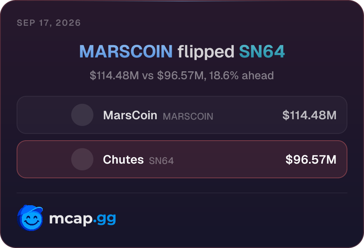Select the blue MARSCOIN headline word
Screen dimensions: 364x248
126,52
